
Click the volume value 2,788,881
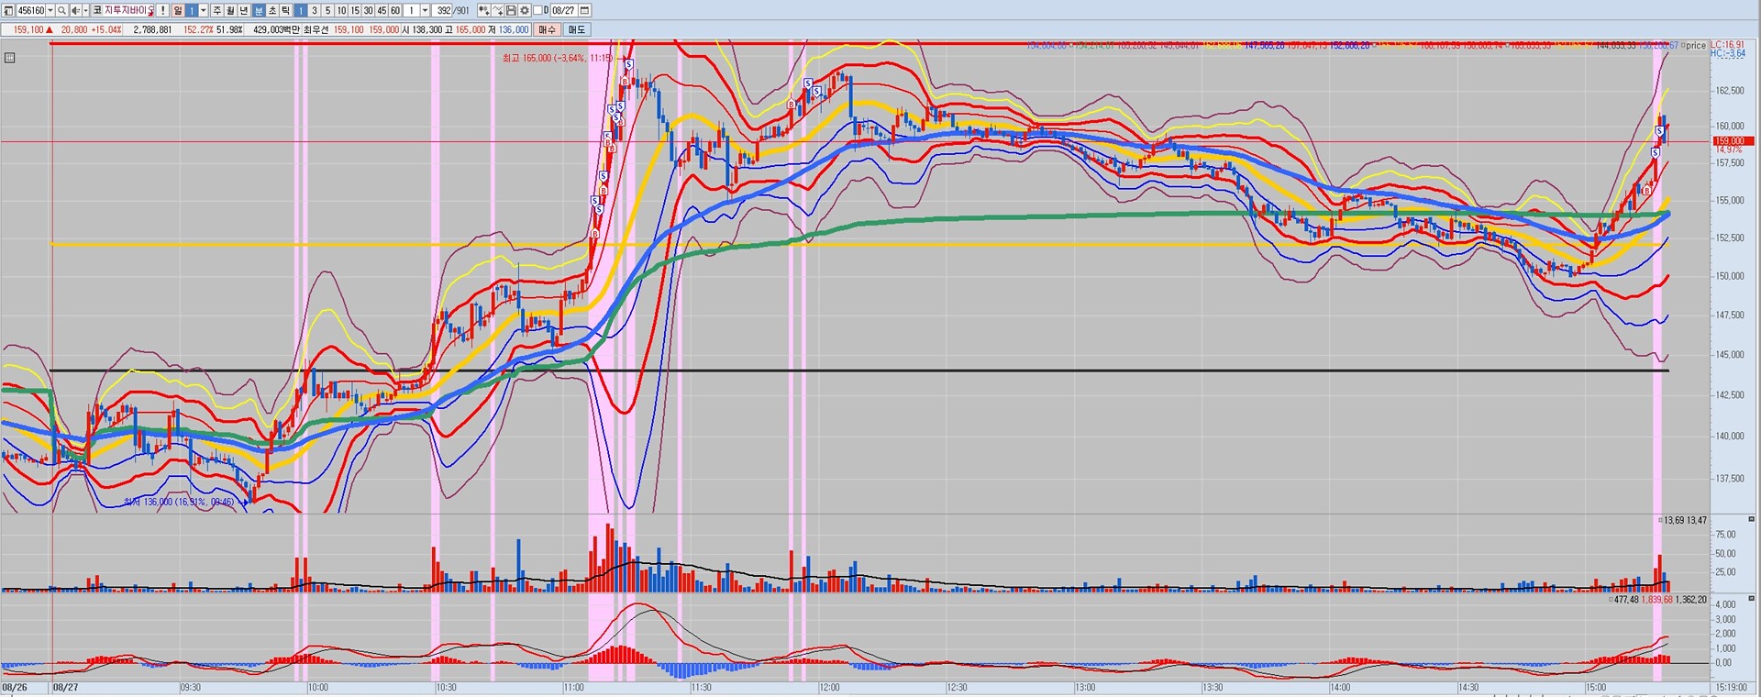click(x=152, y=29)
